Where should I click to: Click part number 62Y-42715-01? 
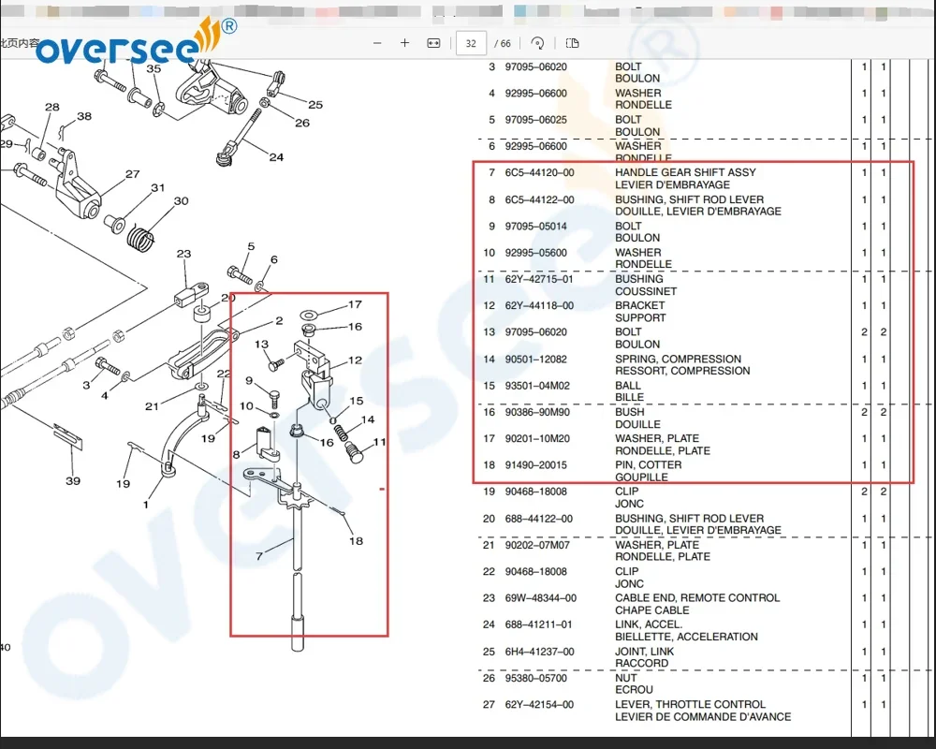click(539, 279)
